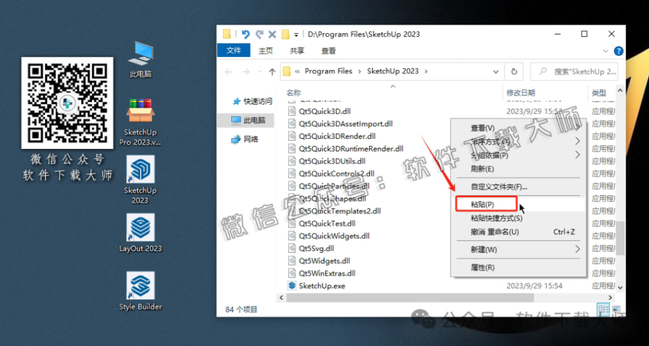Image resolution: width=649 pixels, height=346 pixels.
Task: Choose 自定义文件夹(F)... in context menu
Action: [x=518, y=187]
